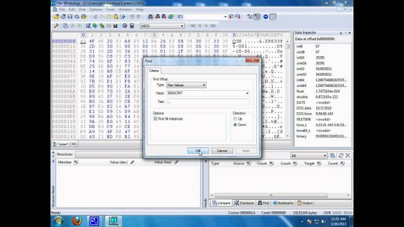Click the edit pencil beside Value (hex)

[176, 162]
